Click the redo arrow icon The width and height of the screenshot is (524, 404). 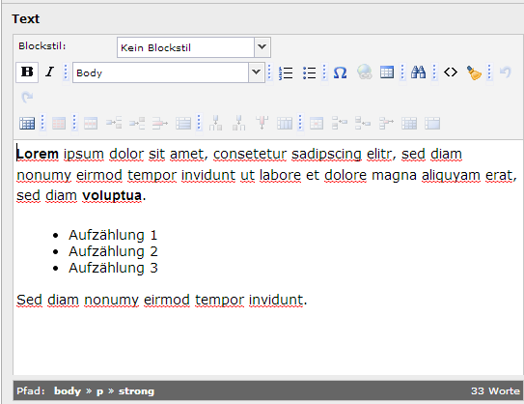coord(27,97)
